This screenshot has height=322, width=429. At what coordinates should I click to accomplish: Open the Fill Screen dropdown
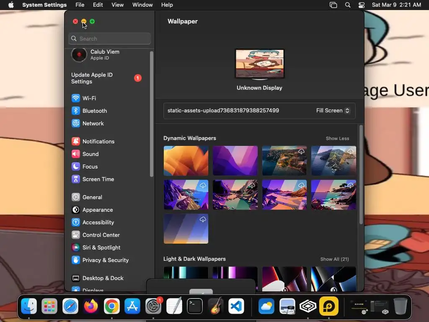tap(333, 111)
